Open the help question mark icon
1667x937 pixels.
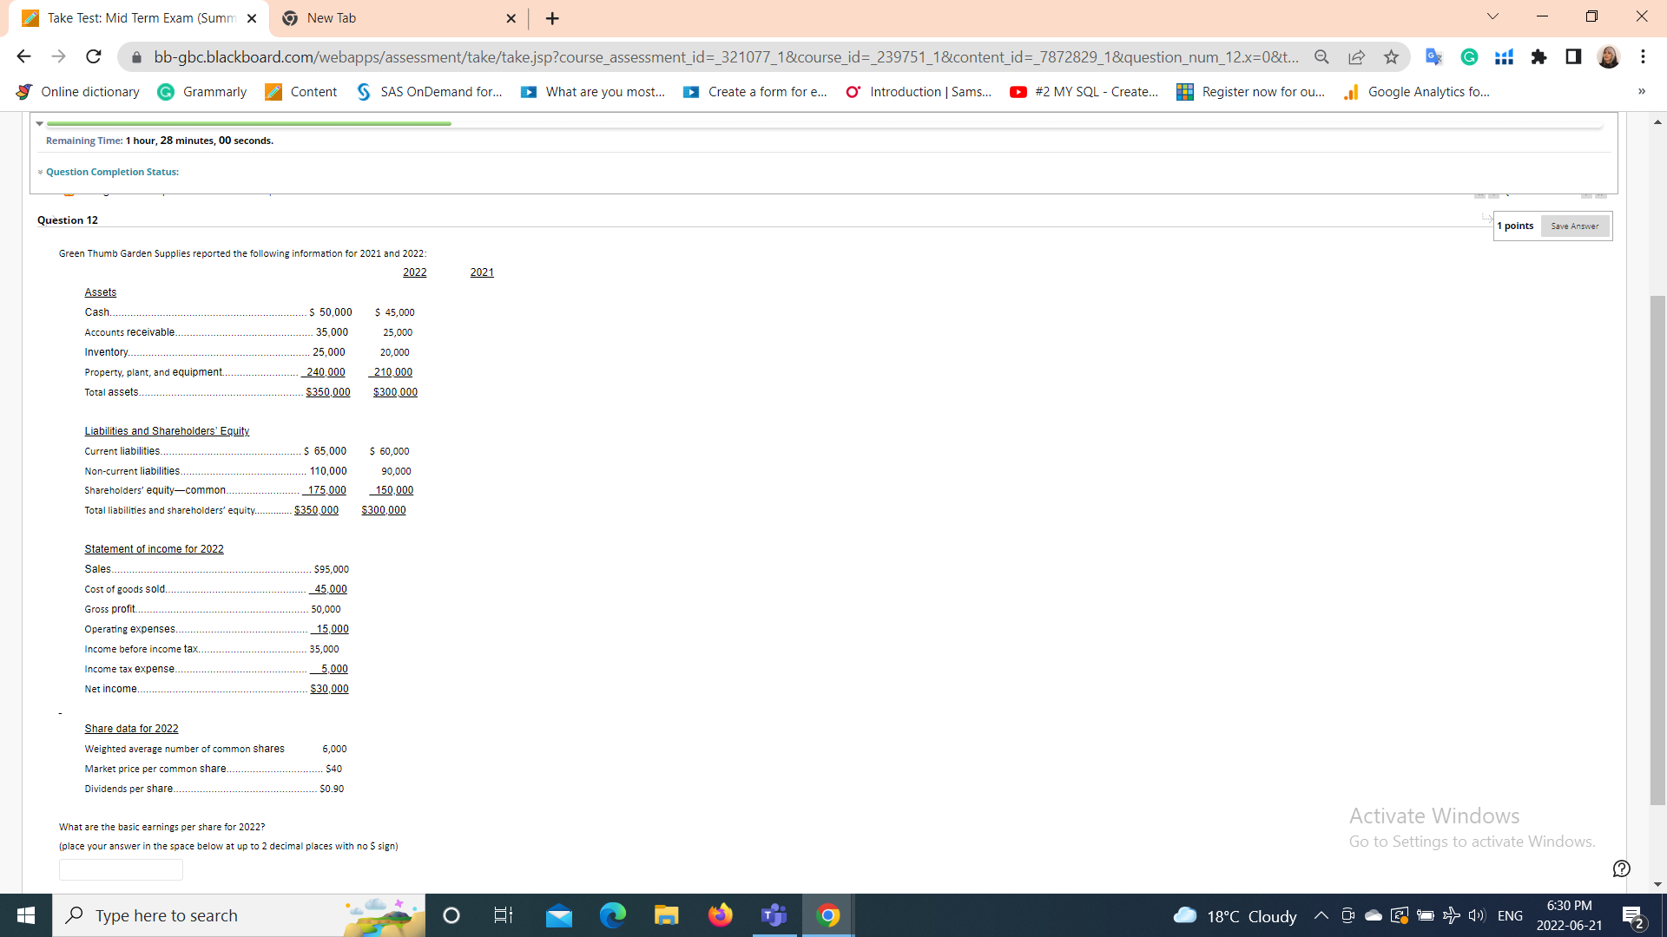tap(1620, 868)
